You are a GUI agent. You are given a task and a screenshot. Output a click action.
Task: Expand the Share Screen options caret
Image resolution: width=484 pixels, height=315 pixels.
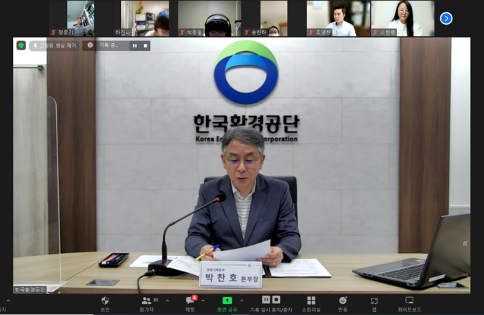[241, 301]
